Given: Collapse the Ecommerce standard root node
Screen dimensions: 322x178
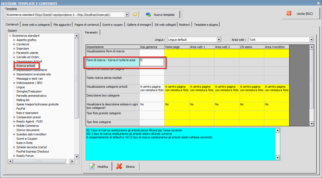Looking at the screenshot, I should (10, 36).
